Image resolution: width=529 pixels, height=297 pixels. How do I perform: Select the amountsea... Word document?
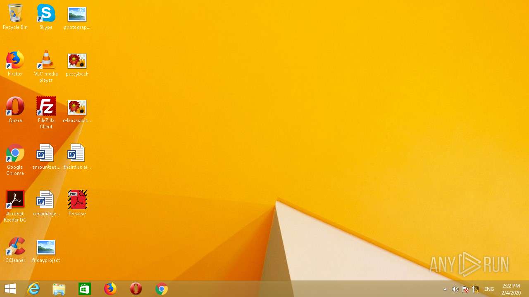tap(46, 156)
